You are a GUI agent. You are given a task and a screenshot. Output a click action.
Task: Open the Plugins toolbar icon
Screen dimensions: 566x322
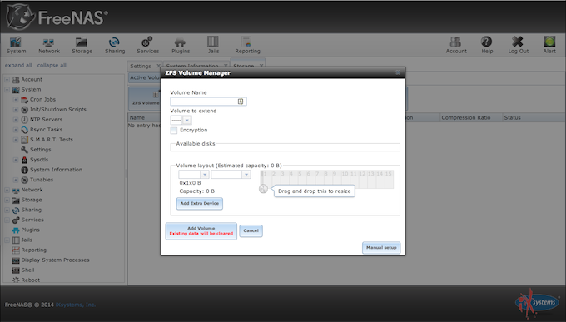(181, 45)
